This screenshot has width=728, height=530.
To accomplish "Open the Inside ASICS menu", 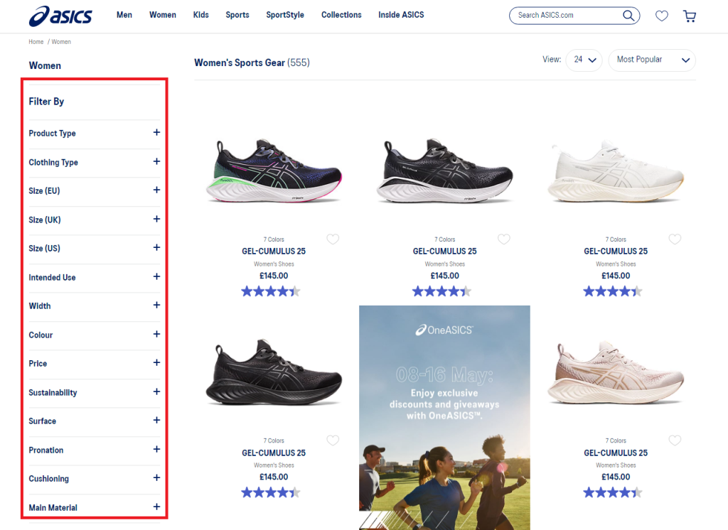I will [401, 15].
